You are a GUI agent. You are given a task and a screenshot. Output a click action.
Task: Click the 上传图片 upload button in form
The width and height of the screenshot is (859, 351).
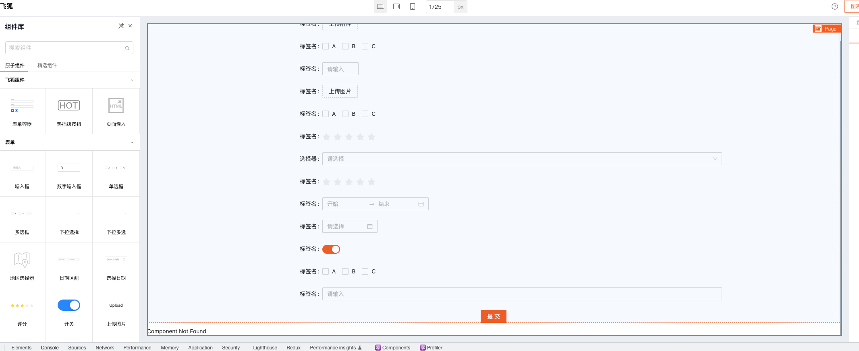[340, 91]
